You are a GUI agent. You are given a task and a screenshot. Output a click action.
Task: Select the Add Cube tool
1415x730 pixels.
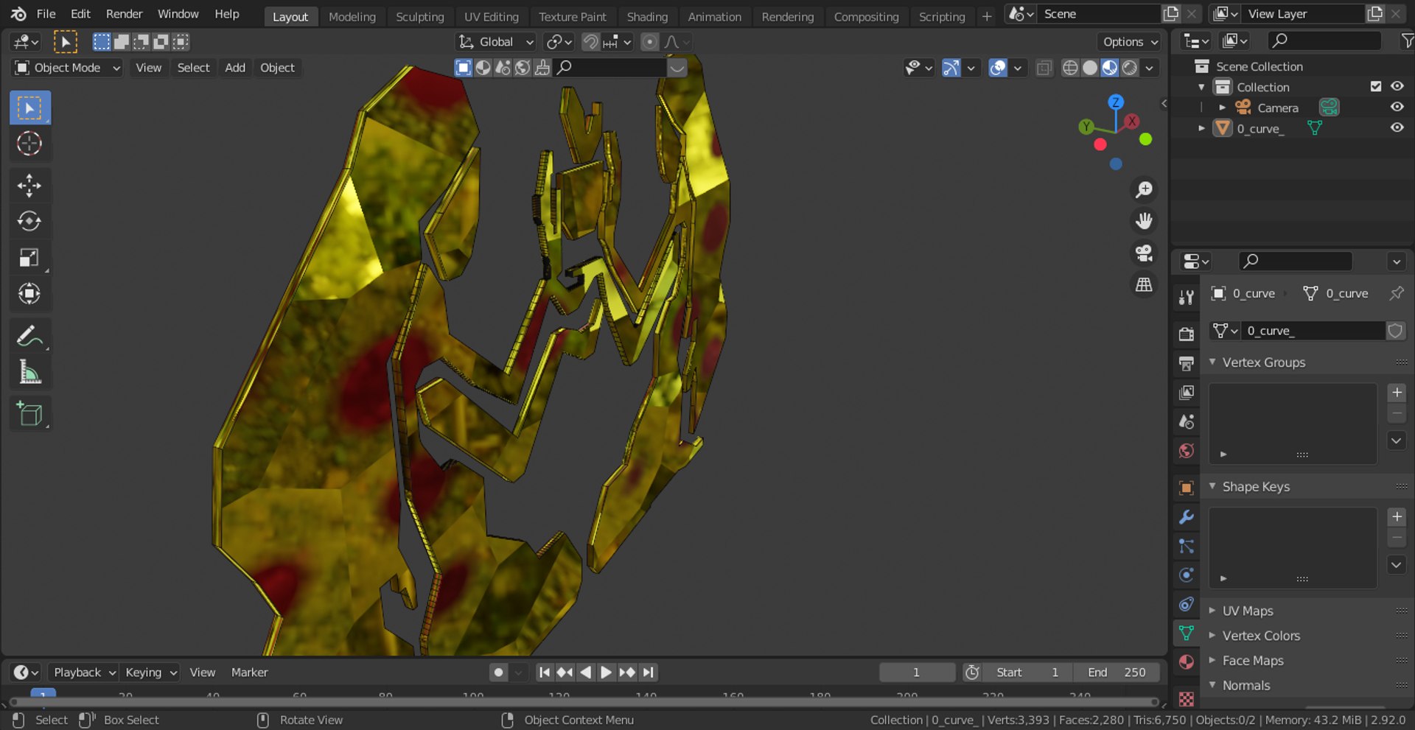tap(29, 414)
